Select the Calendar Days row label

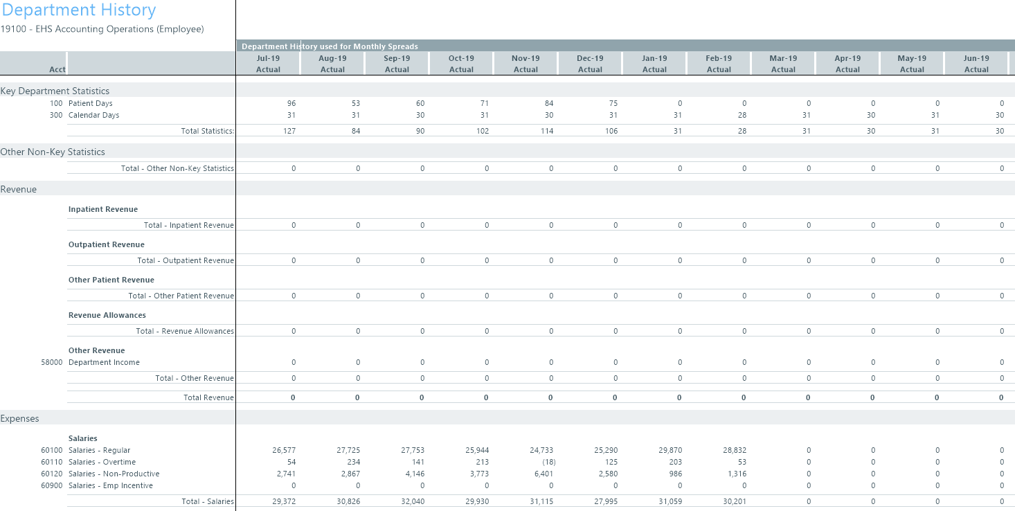[x=93, y=115]
